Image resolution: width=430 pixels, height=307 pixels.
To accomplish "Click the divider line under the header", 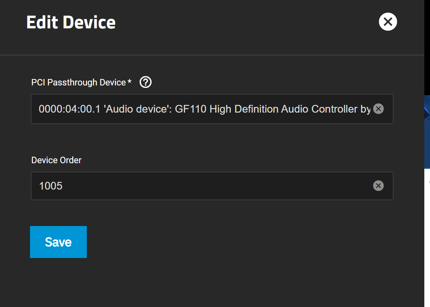I will pos(212,55).
